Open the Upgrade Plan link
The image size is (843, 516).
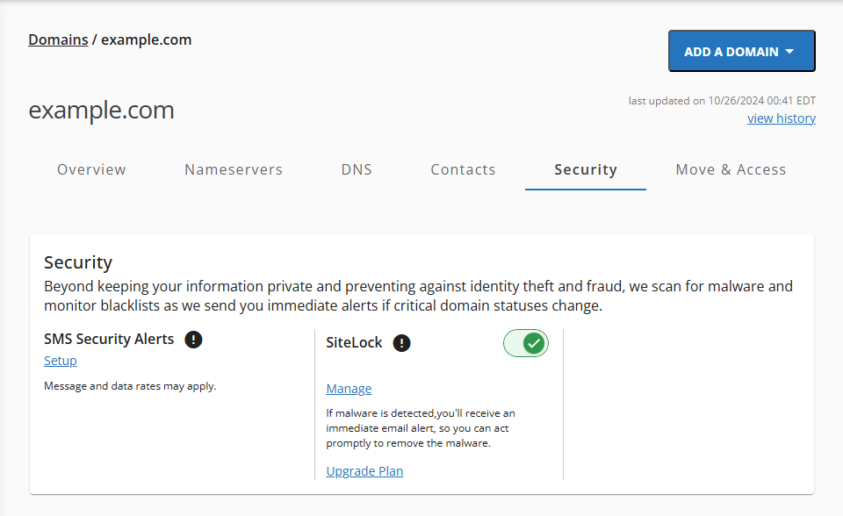[364, 471]
